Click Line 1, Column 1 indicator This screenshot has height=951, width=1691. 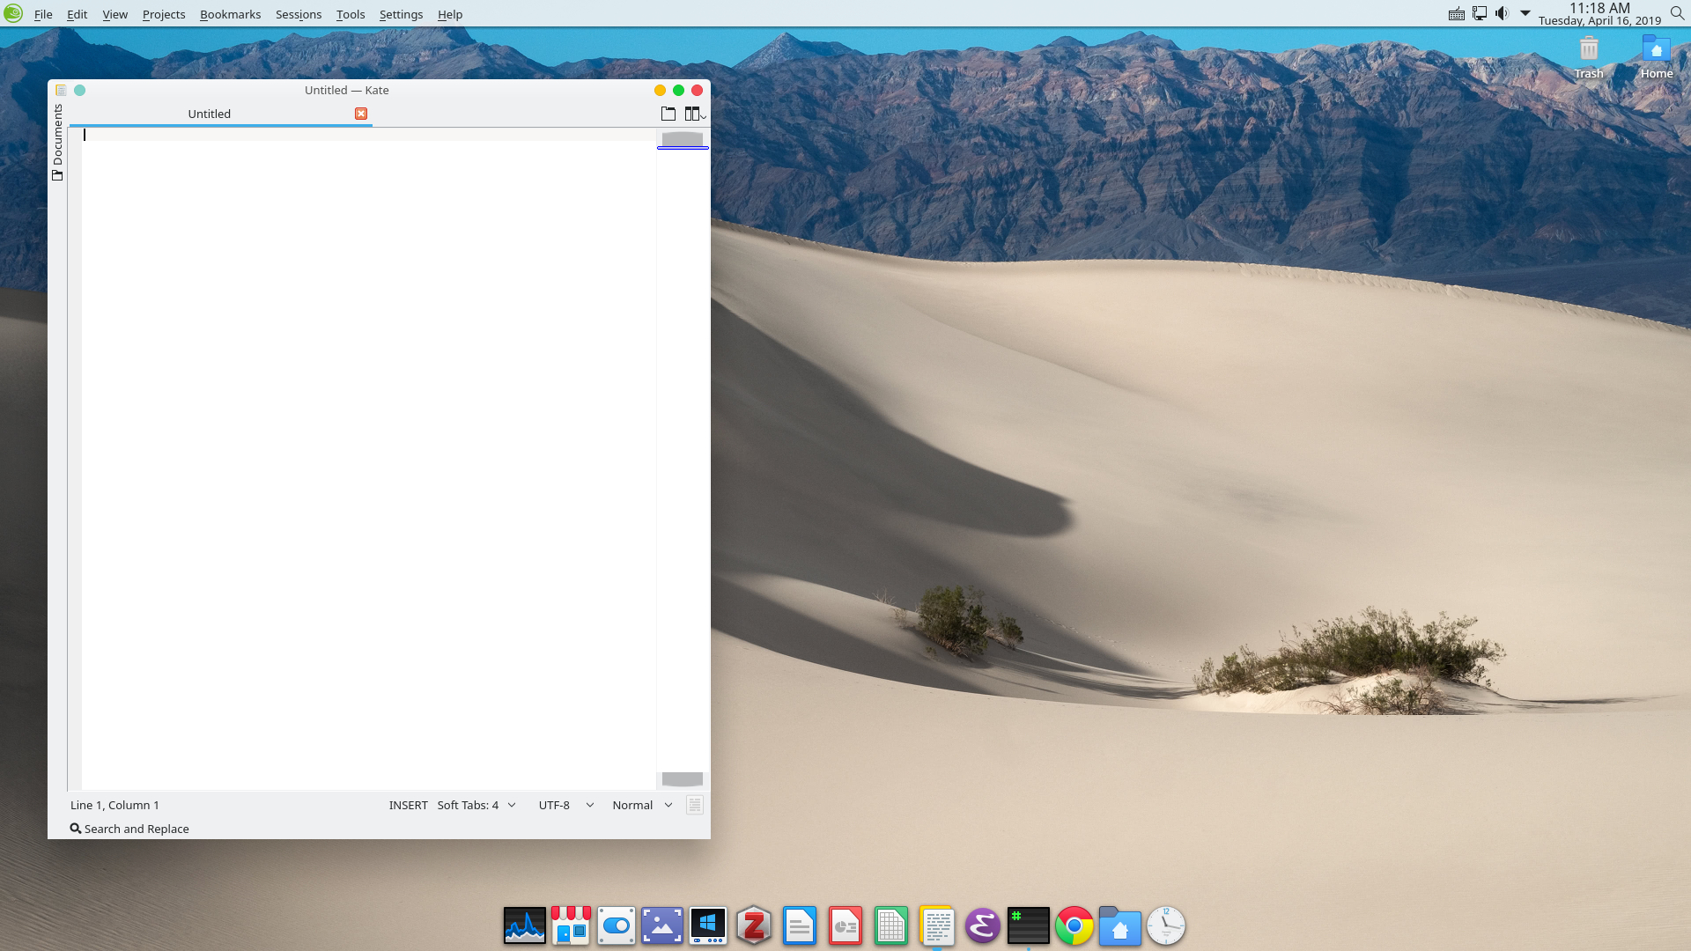(114, 805)
